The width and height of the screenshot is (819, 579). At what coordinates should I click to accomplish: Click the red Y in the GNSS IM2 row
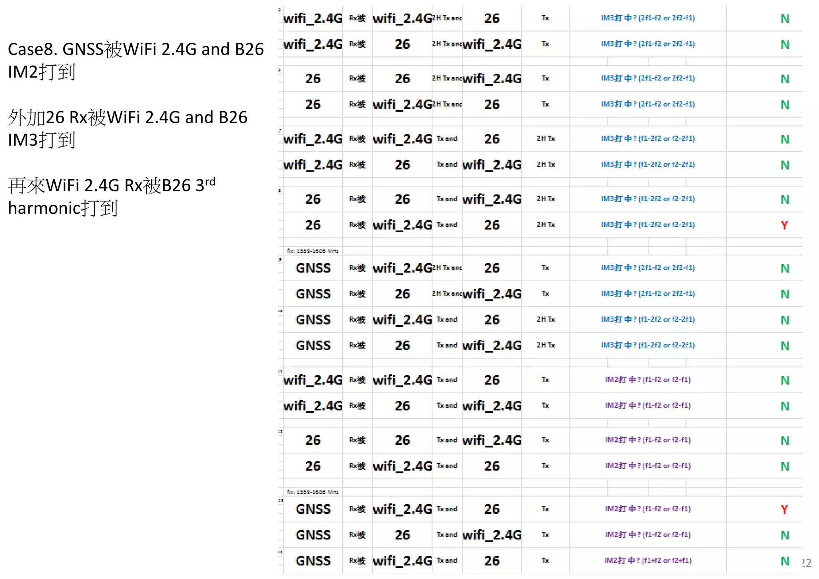coord(784,509)
